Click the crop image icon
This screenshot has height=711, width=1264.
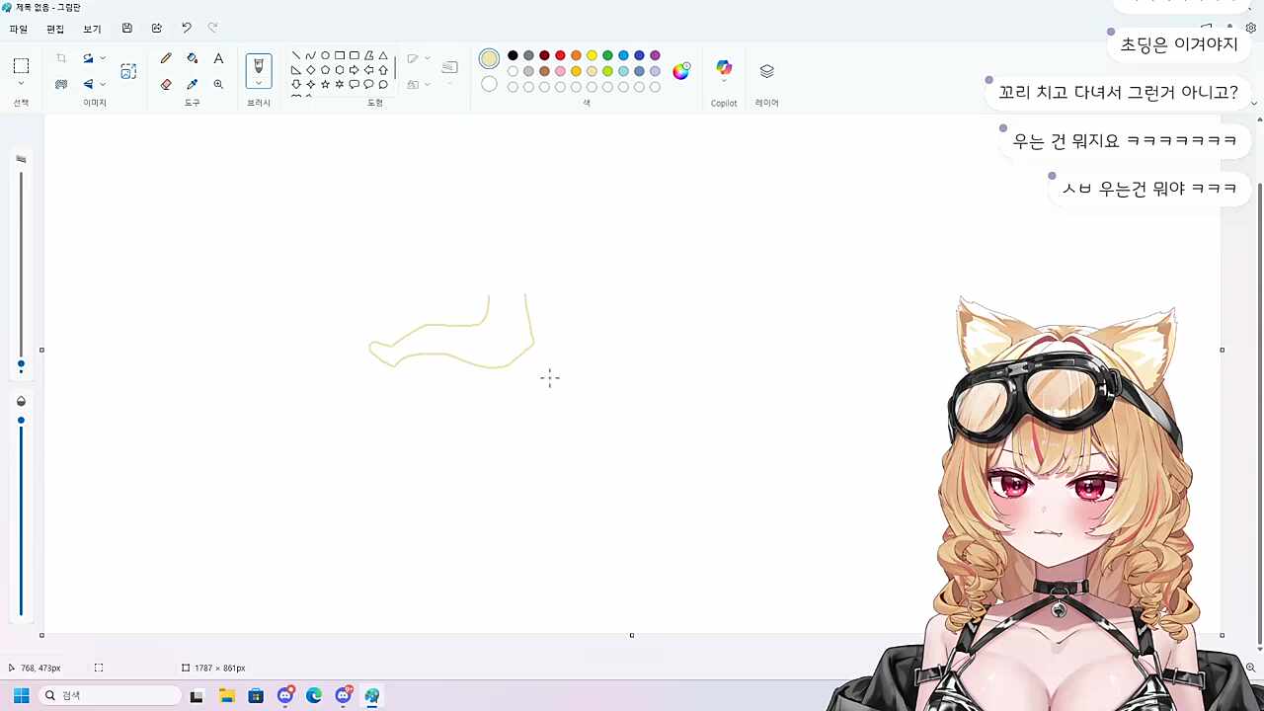pos(61,58)
